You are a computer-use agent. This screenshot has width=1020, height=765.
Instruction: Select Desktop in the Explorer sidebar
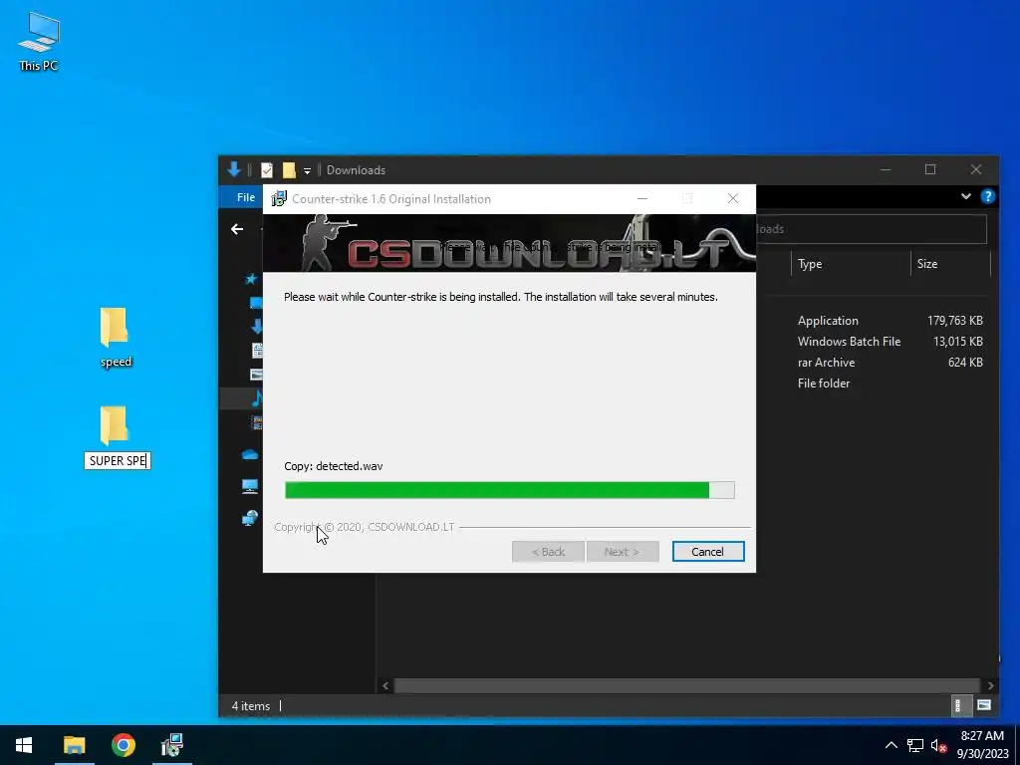tap(256, 303)
